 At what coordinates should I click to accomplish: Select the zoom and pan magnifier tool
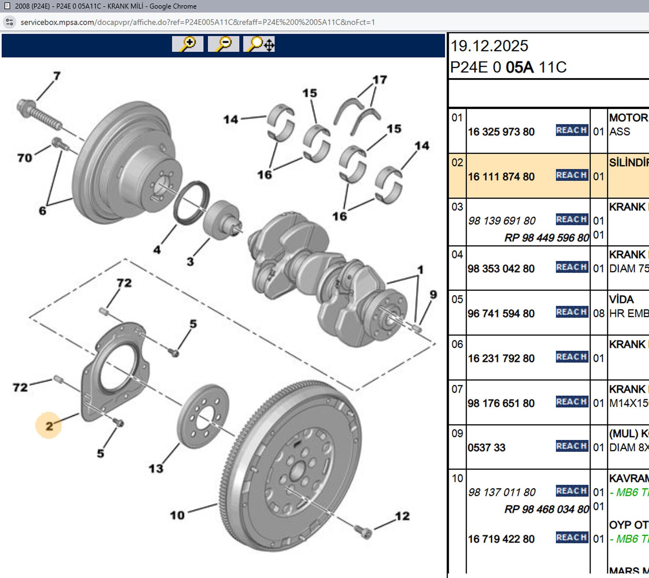coord(259,44)
